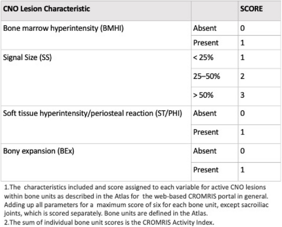Click the < 25% signal size option
Screen dimensions: 282x227
pos(203,58)
